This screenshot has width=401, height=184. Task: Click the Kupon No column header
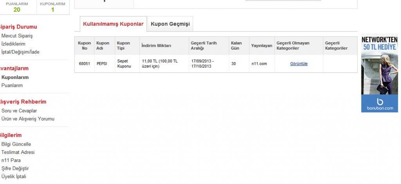pyautogui.click(x=85, y=46)
